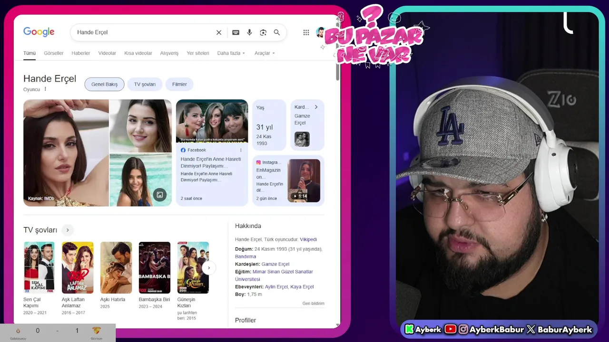Open the Facebook card's three-dot options
This screenshot has width=609, height=342.
click(x=241, y=150)
